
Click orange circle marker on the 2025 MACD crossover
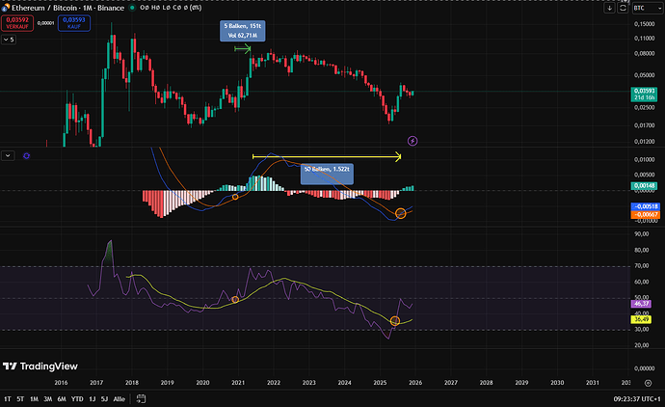401,211
